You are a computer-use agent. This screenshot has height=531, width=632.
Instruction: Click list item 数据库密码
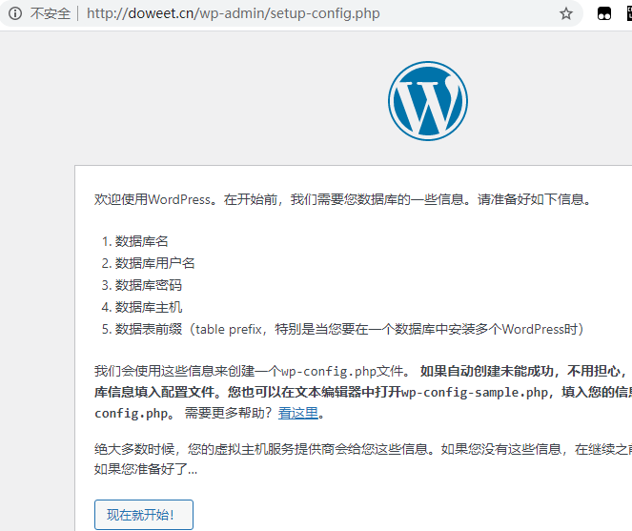pos(149,285)
